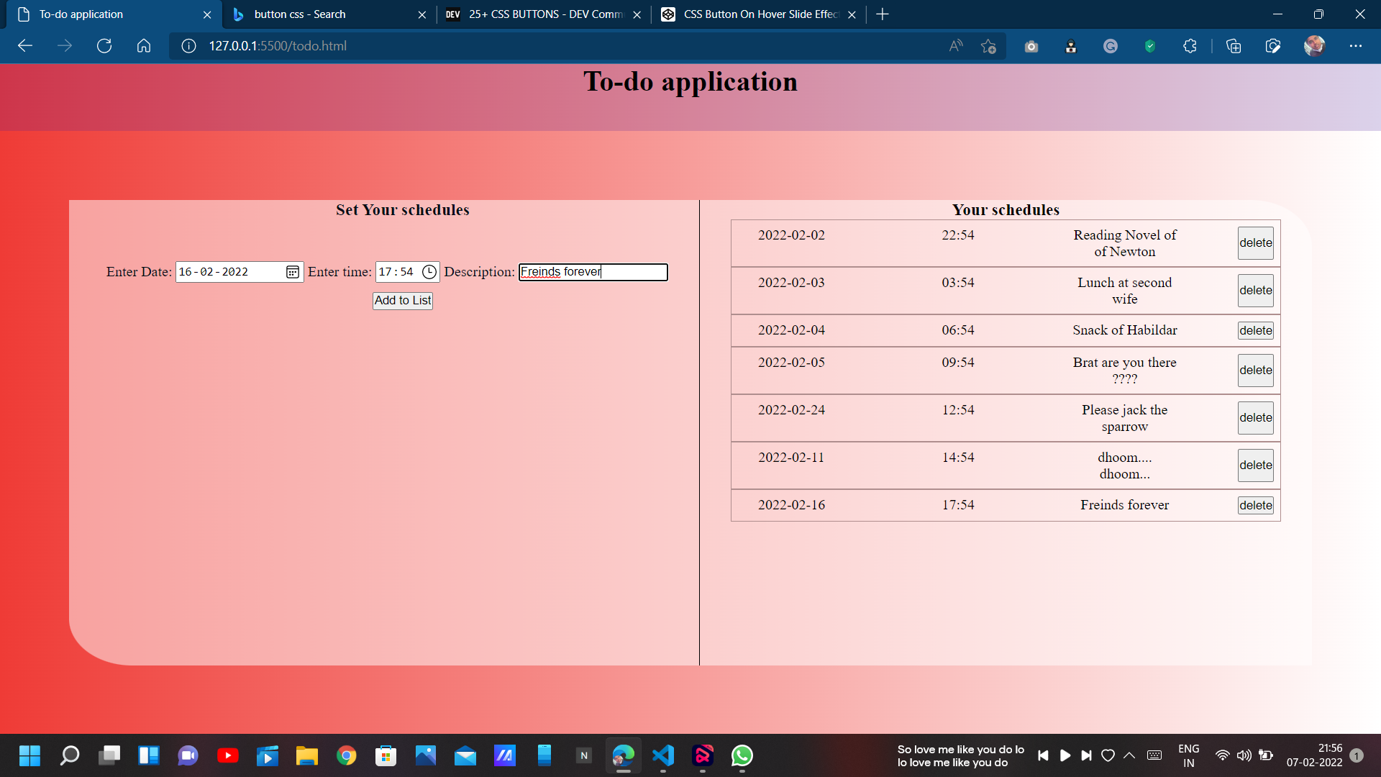Skip to previous media track
The image size is (1381, 777).
1043,755
